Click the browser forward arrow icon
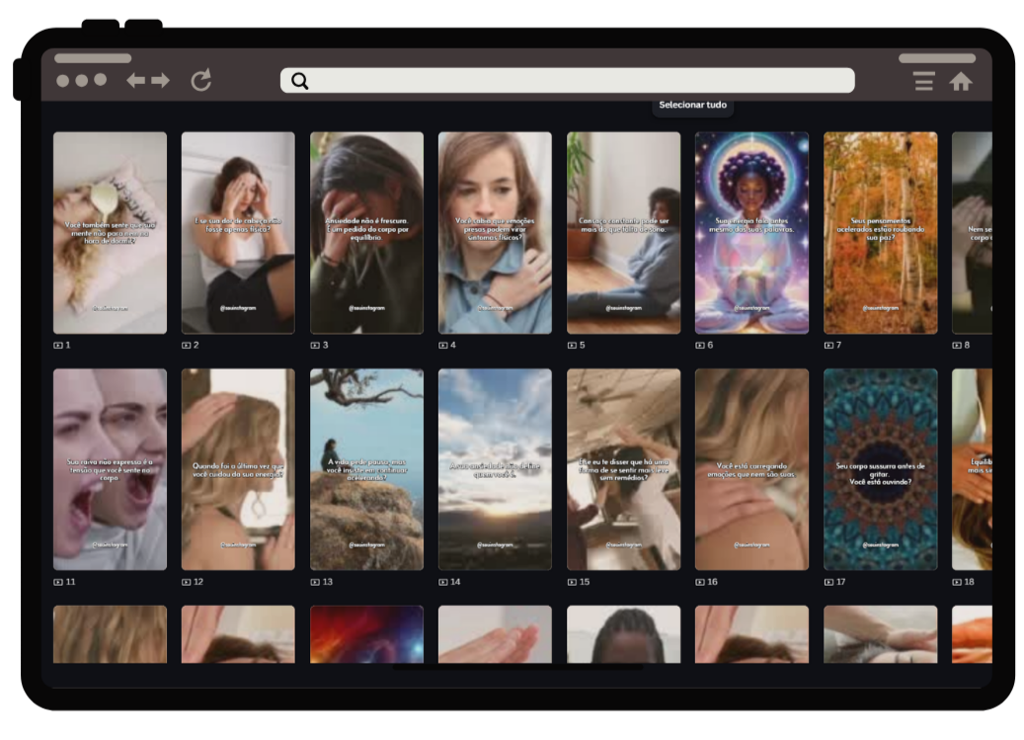This screenshot has height=740, width=1024. [161, 80]
